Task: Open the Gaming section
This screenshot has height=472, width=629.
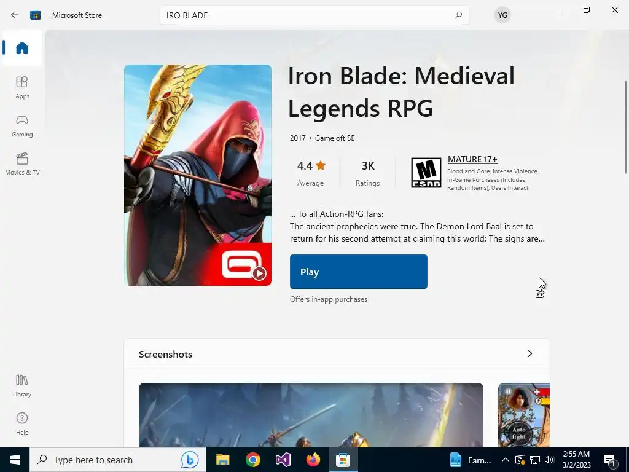Action: pyautogui.click(x=22, y=125)
